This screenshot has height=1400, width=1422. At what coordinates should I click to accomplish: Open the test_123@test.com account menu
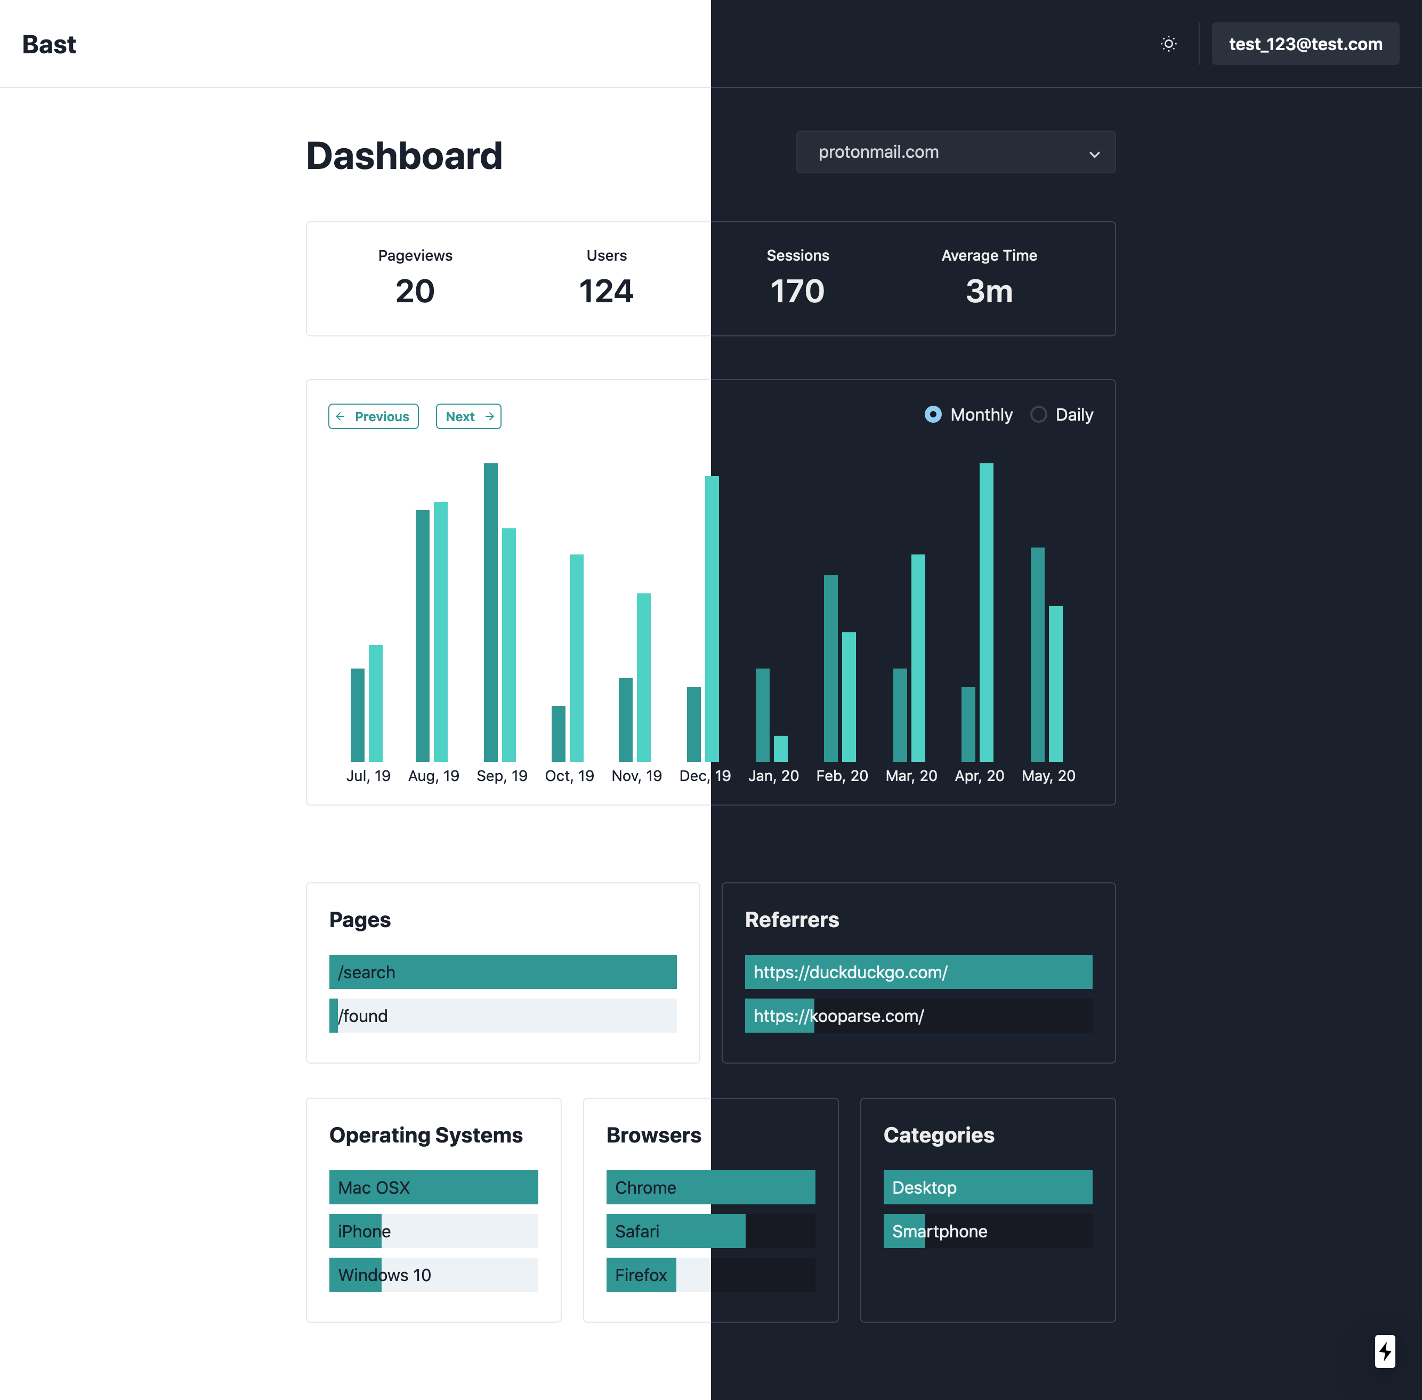tap(1305, 44)
